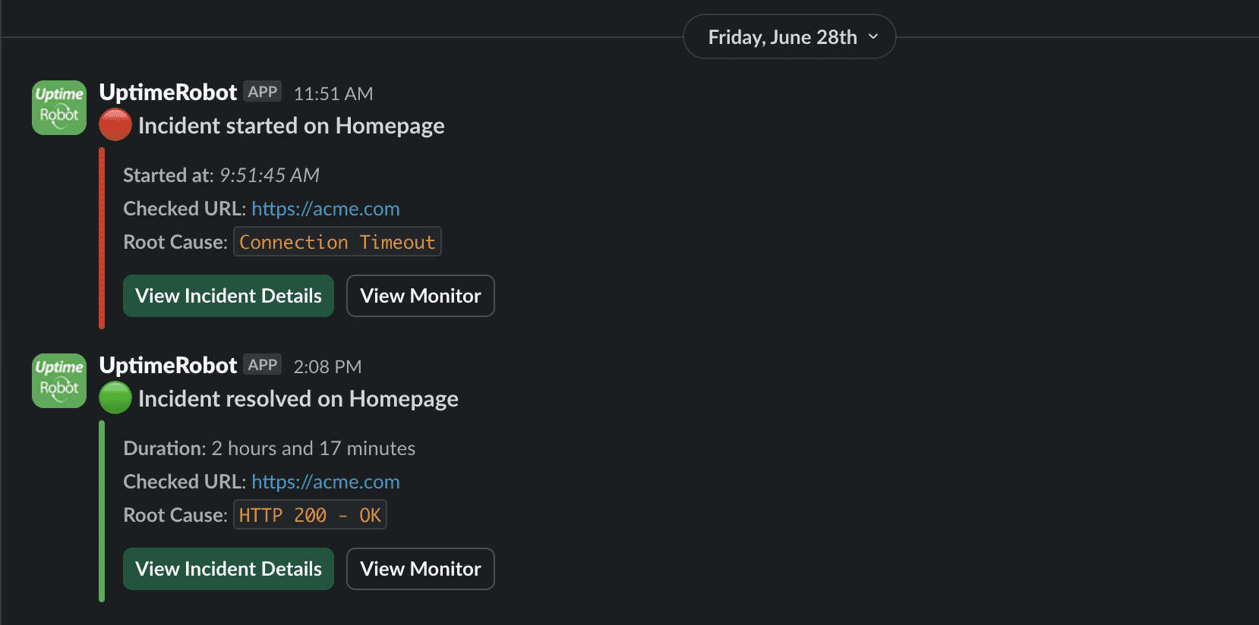Open View Incident Details for the started incident
1259x625 pixels.
click(x=228, y=296)
